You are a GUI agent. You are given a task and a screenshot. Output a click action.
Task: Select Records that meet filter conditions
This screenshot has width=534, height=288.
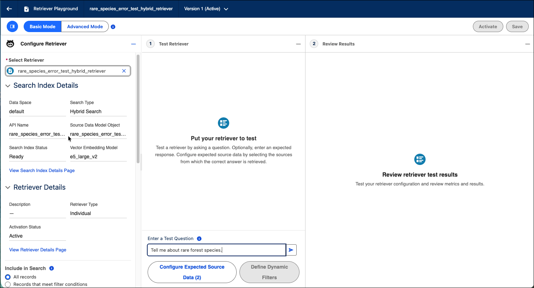tap(8, 284)
